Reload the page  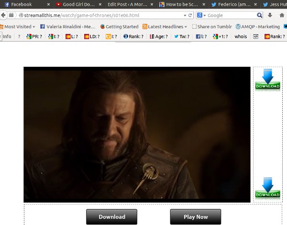(190, 15)
